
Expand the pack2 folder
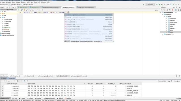click(x=2, y=26)
